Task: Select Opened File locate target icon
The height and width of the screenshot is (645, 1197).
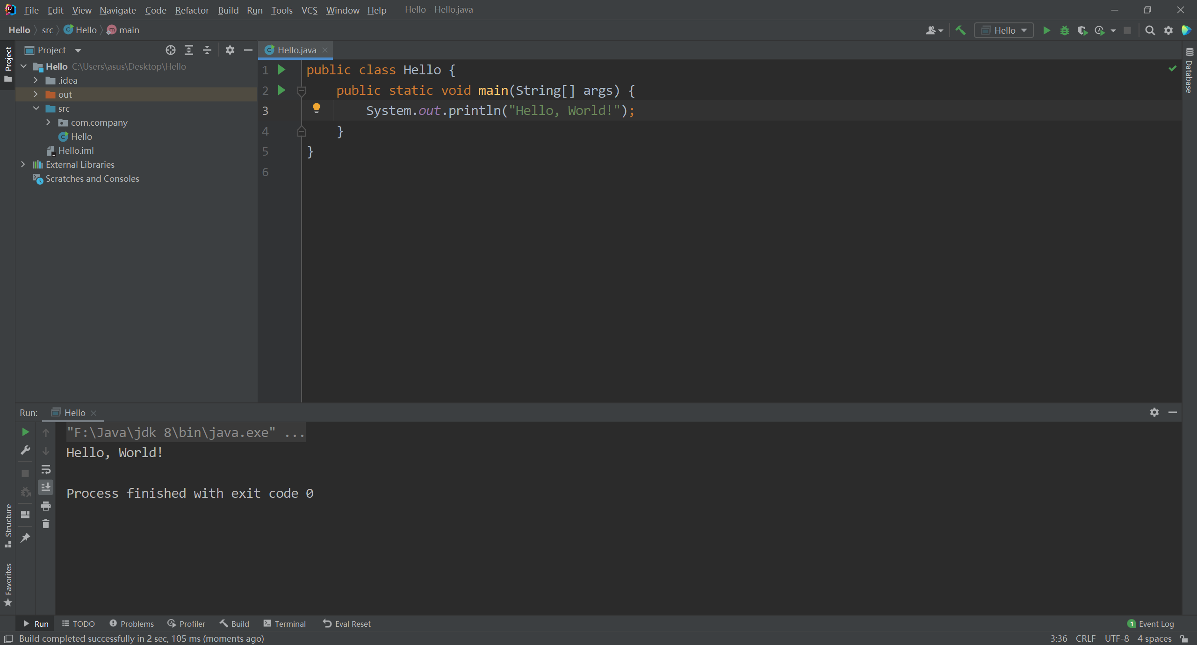Action: (x=171, y=50)
